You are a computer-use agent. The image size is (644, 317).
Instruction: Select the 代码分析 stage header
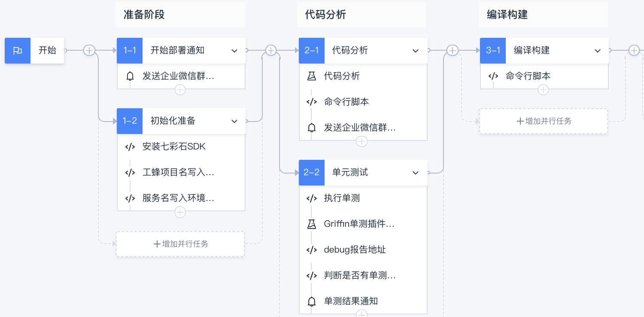362,15
